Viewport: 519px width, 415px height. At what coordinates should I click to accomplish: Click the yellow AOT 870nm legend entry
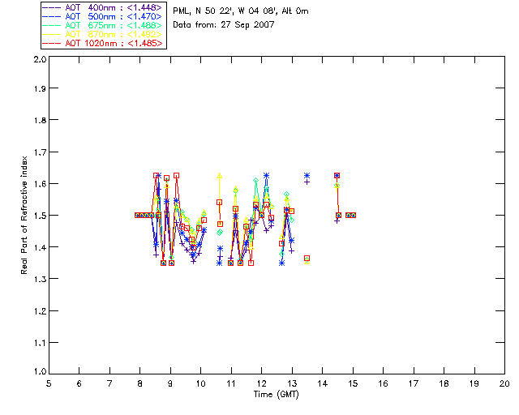click(103, 34)
